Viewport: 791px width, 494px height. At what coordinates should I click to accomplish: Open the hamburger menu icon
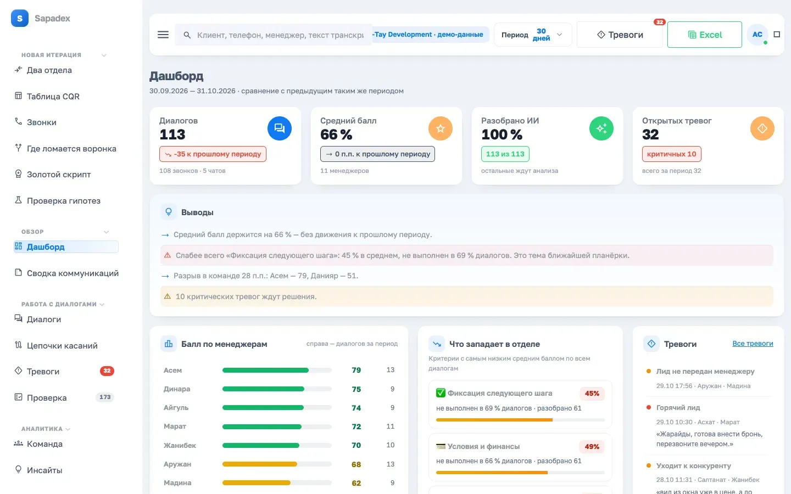[163, 35]
